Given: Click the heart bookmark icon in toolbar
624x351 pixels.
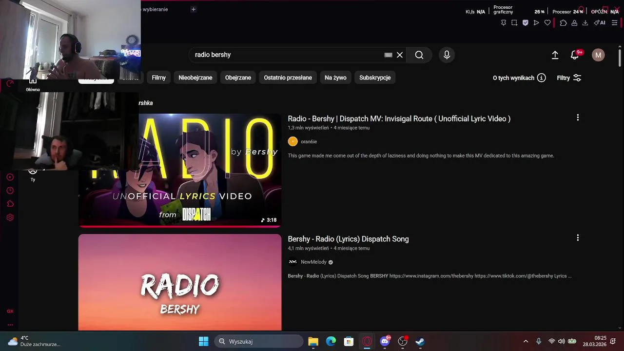Looking at the screenshot, I should click(547, 22).
